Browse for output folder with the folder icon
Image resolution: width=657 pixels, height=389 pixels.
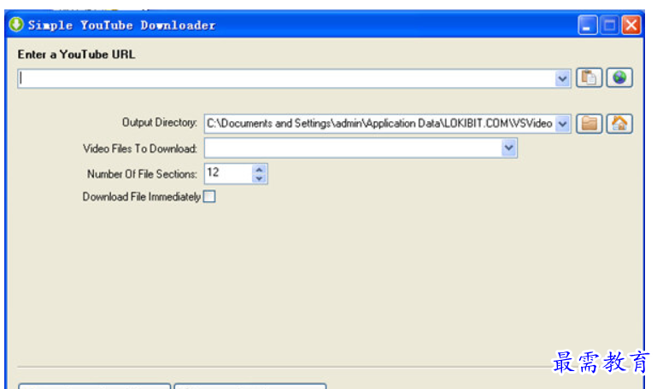[x=590, y=124]
